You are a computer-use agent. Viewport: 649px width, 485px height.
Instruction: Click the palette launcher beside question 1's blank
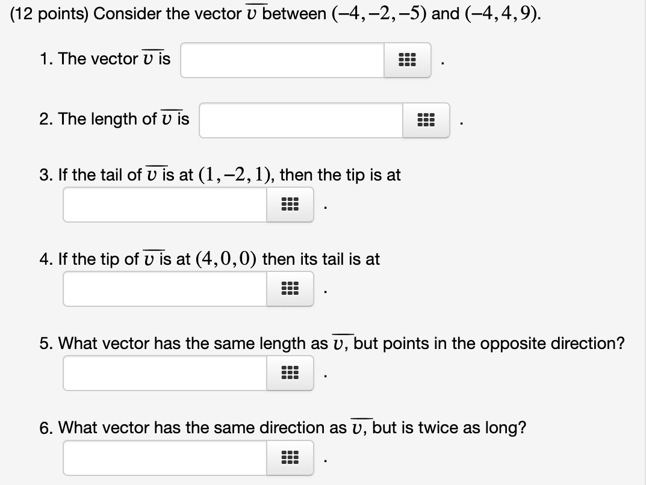407,60
